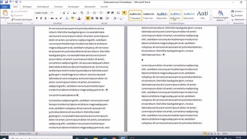The image size is (247, 139).
Task: Apply text effects glowing A icon
Action: (67, 18)
